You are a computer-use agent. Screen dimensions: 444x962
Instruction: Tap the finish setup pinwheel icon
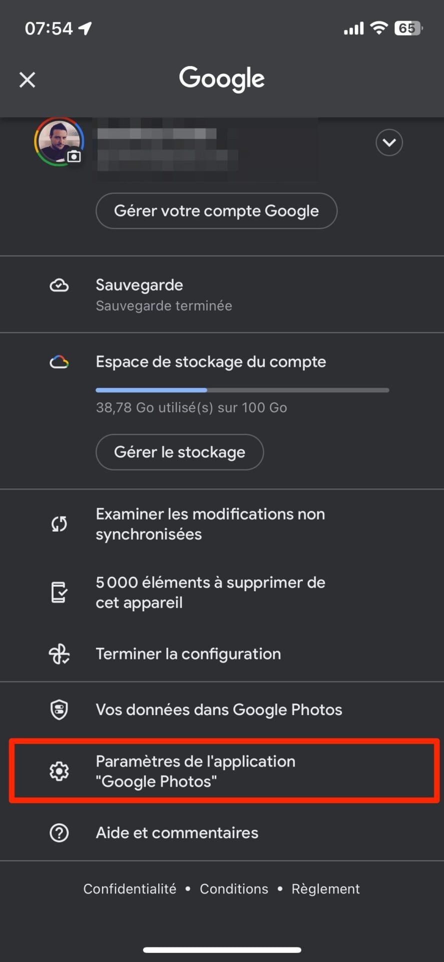(59, 654)
